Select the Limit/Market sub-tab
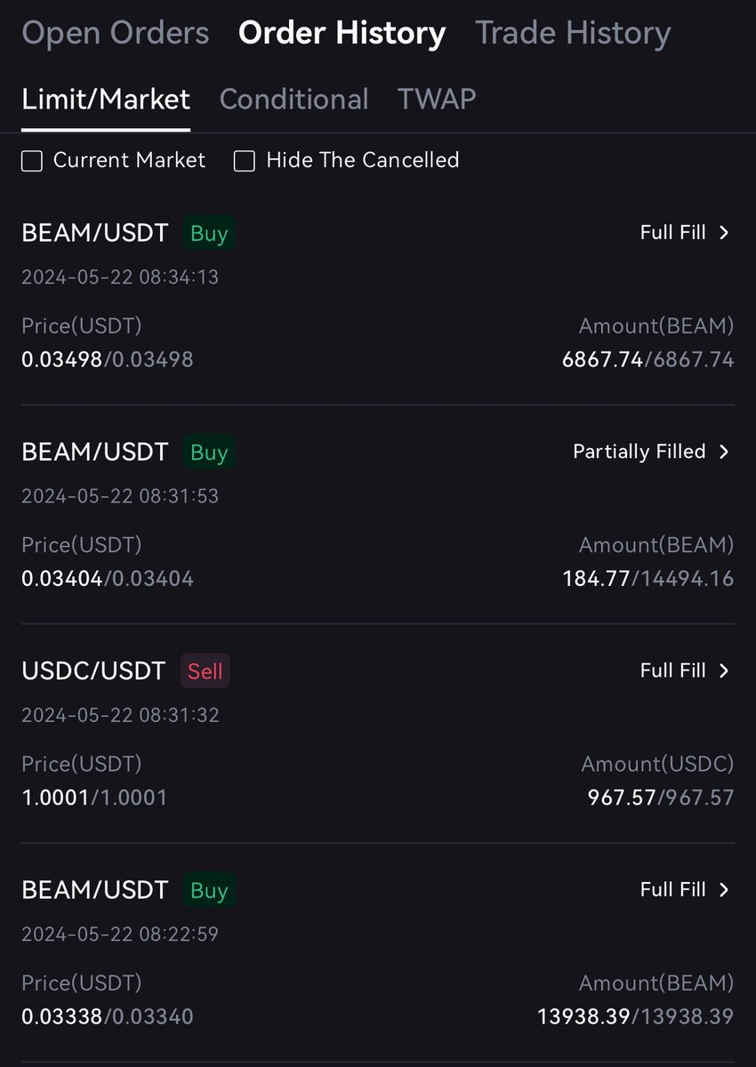Image resolution: width=756 pixels, height=1067 pixels. 106,99
